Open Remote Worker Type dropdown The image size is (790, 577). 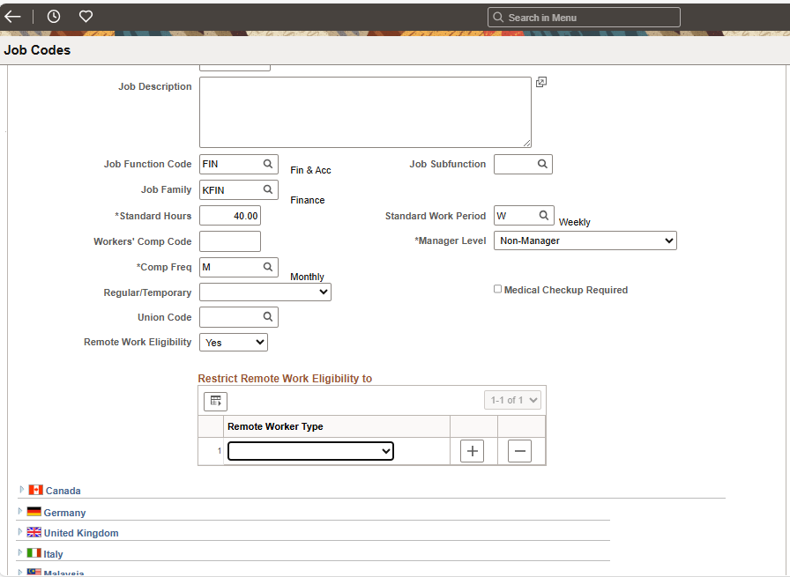tap(310, 451)
